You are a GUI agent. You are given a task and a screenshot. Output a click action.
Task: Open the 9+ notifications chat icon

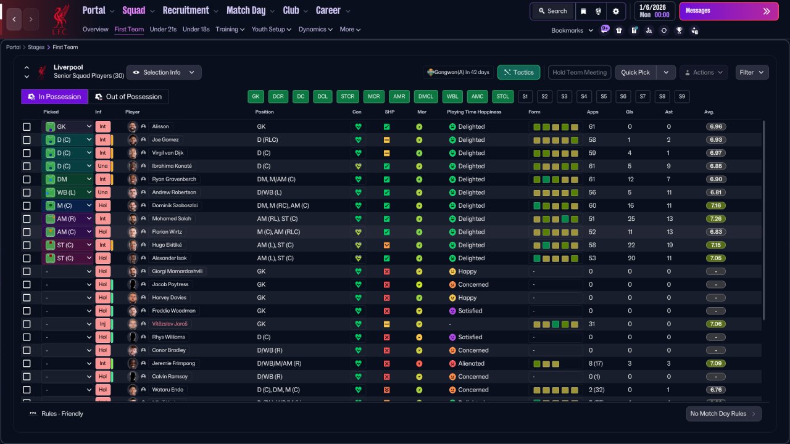tap(605, 30)
